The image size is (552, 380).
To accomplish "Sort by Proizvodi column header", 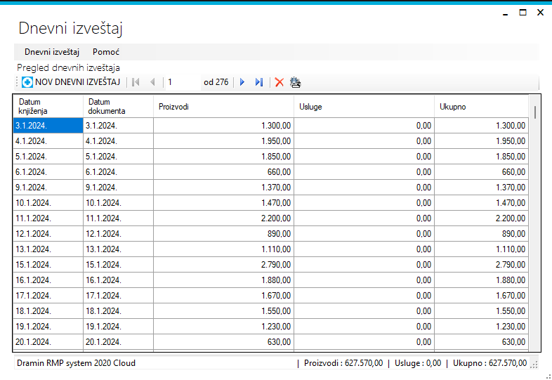I will coord(223,106).
